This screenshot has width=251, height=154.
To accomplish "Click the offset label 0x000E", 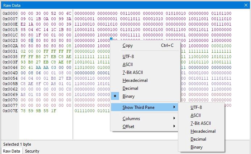I will click(x=10, y=24).
